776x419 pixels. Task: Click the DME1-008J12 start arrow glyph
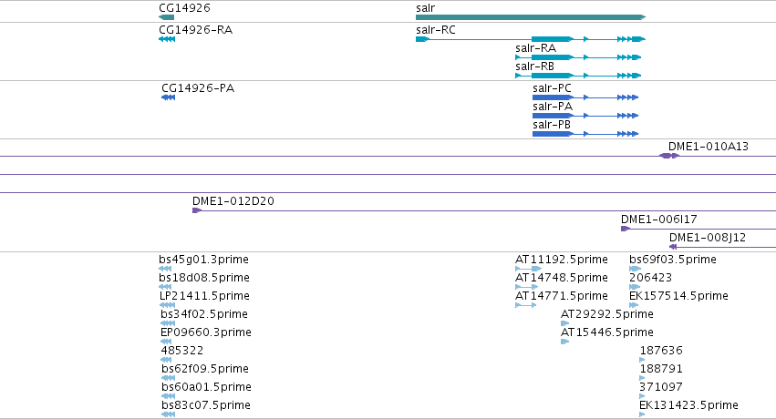coord(673,247)
